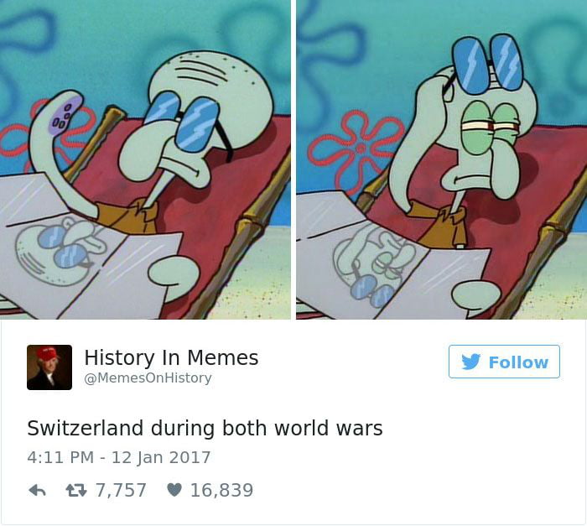587x526 pixels.
Task: Click the sunglasses raised on Squidward's forehead
Action: click(486, 64)
